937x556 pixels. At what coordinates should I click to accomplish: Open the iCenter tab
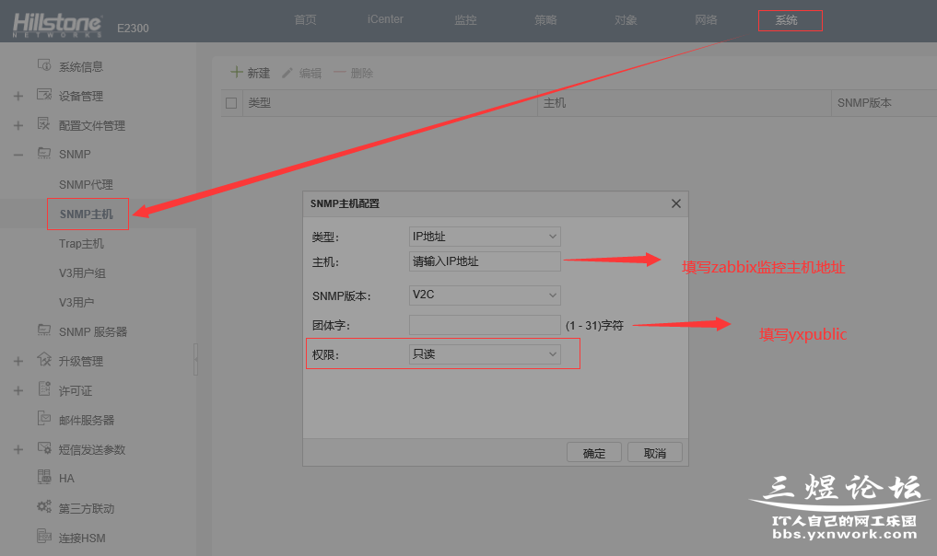[385, 19]
